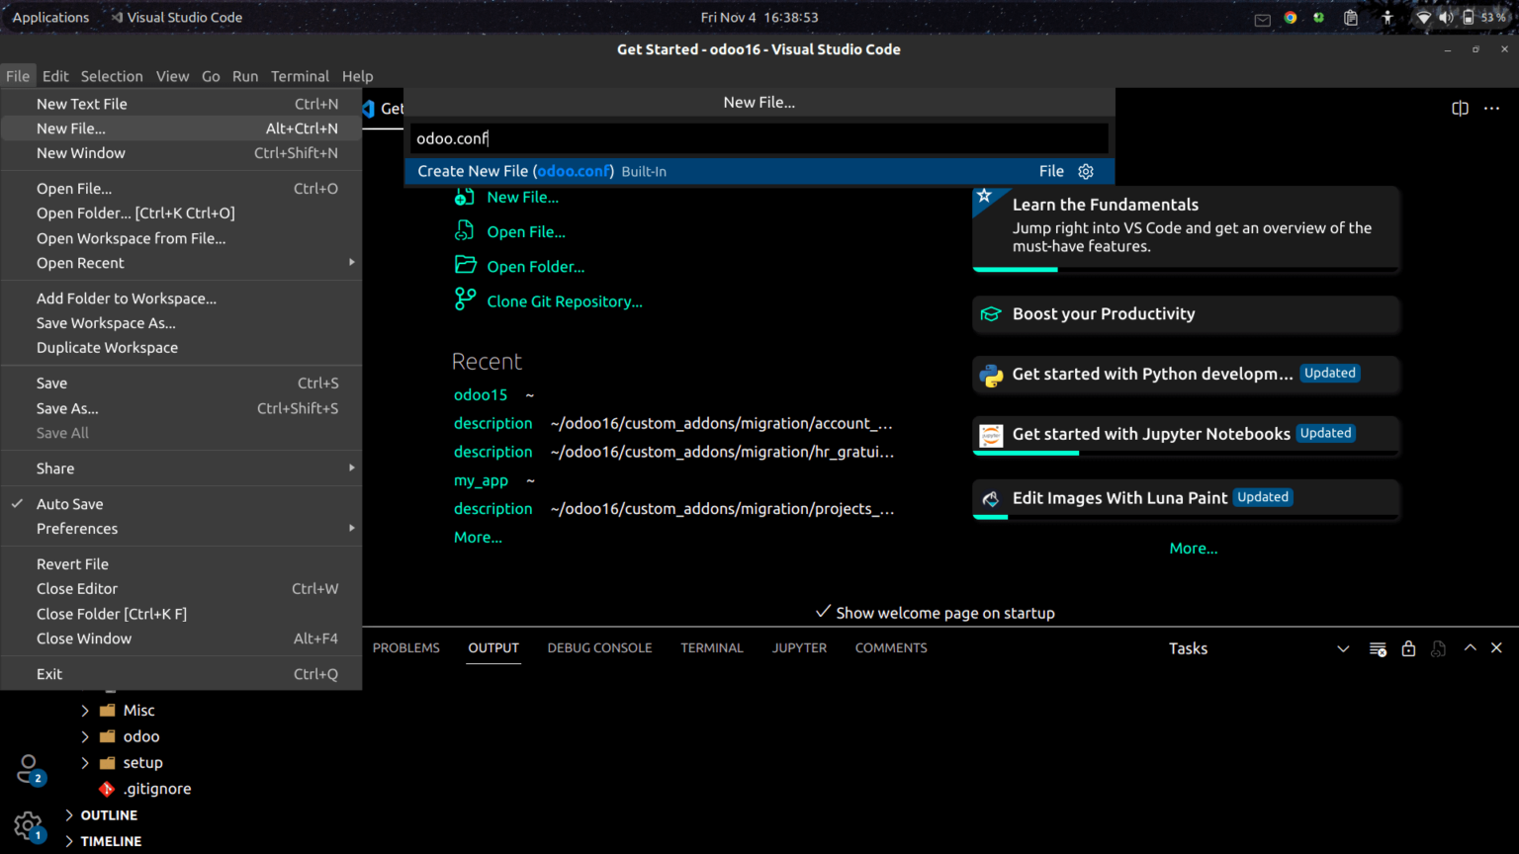Image resolution: width=1519 pixels, height=854 pixels.
Task: Open the odoo15 recent workspace
Action: (480, 394)
